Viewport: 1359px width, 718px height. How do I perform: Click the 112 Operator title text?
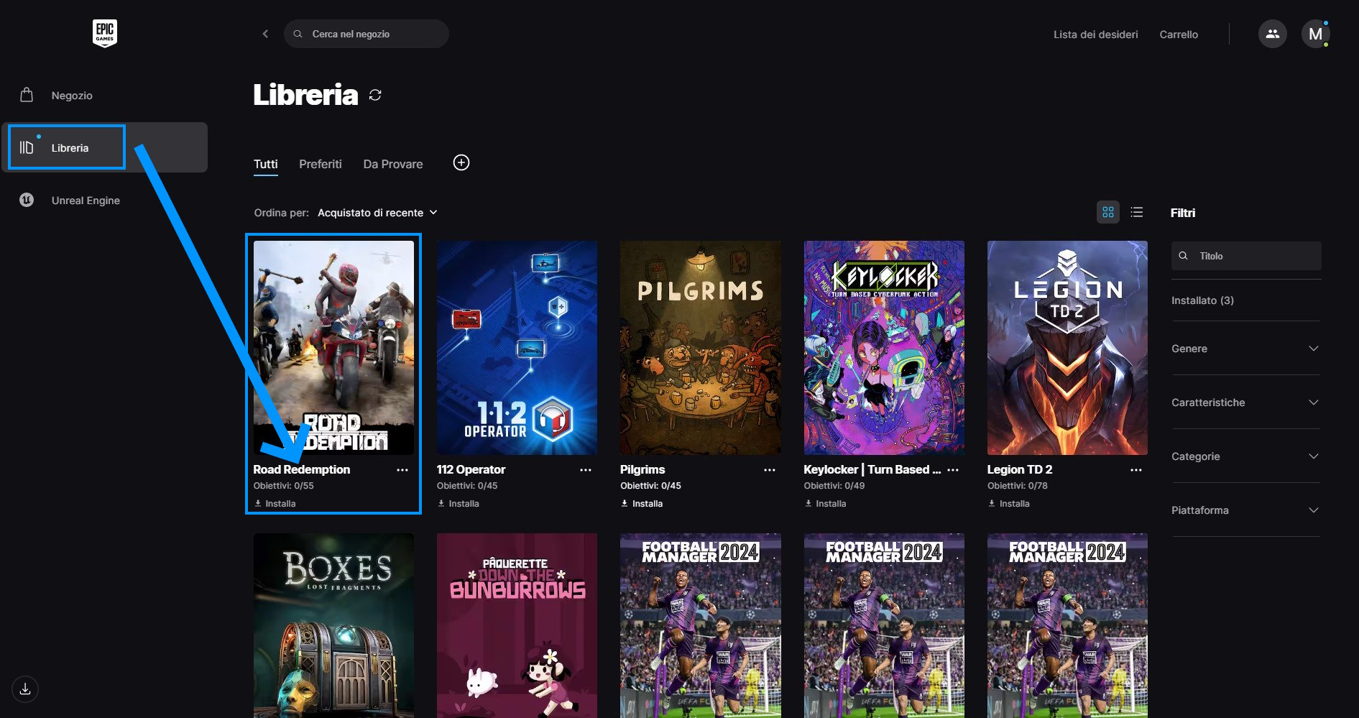coord(471,469)
